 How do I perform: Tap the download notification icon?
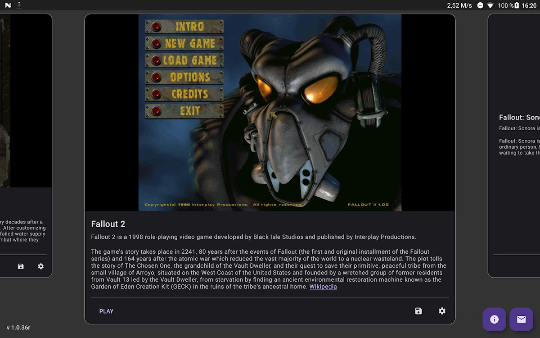coord(19,5)
